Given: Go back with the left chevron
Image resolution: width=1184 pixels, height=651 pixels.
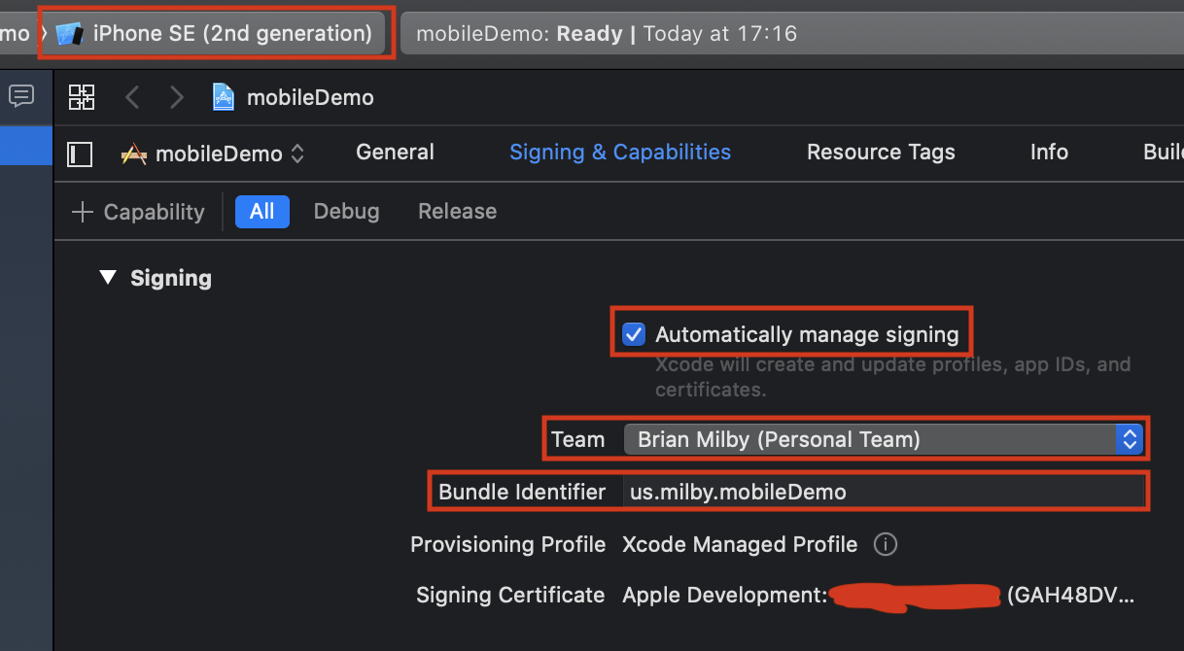Looking at the screenshot, I should [x=133, y=97].
